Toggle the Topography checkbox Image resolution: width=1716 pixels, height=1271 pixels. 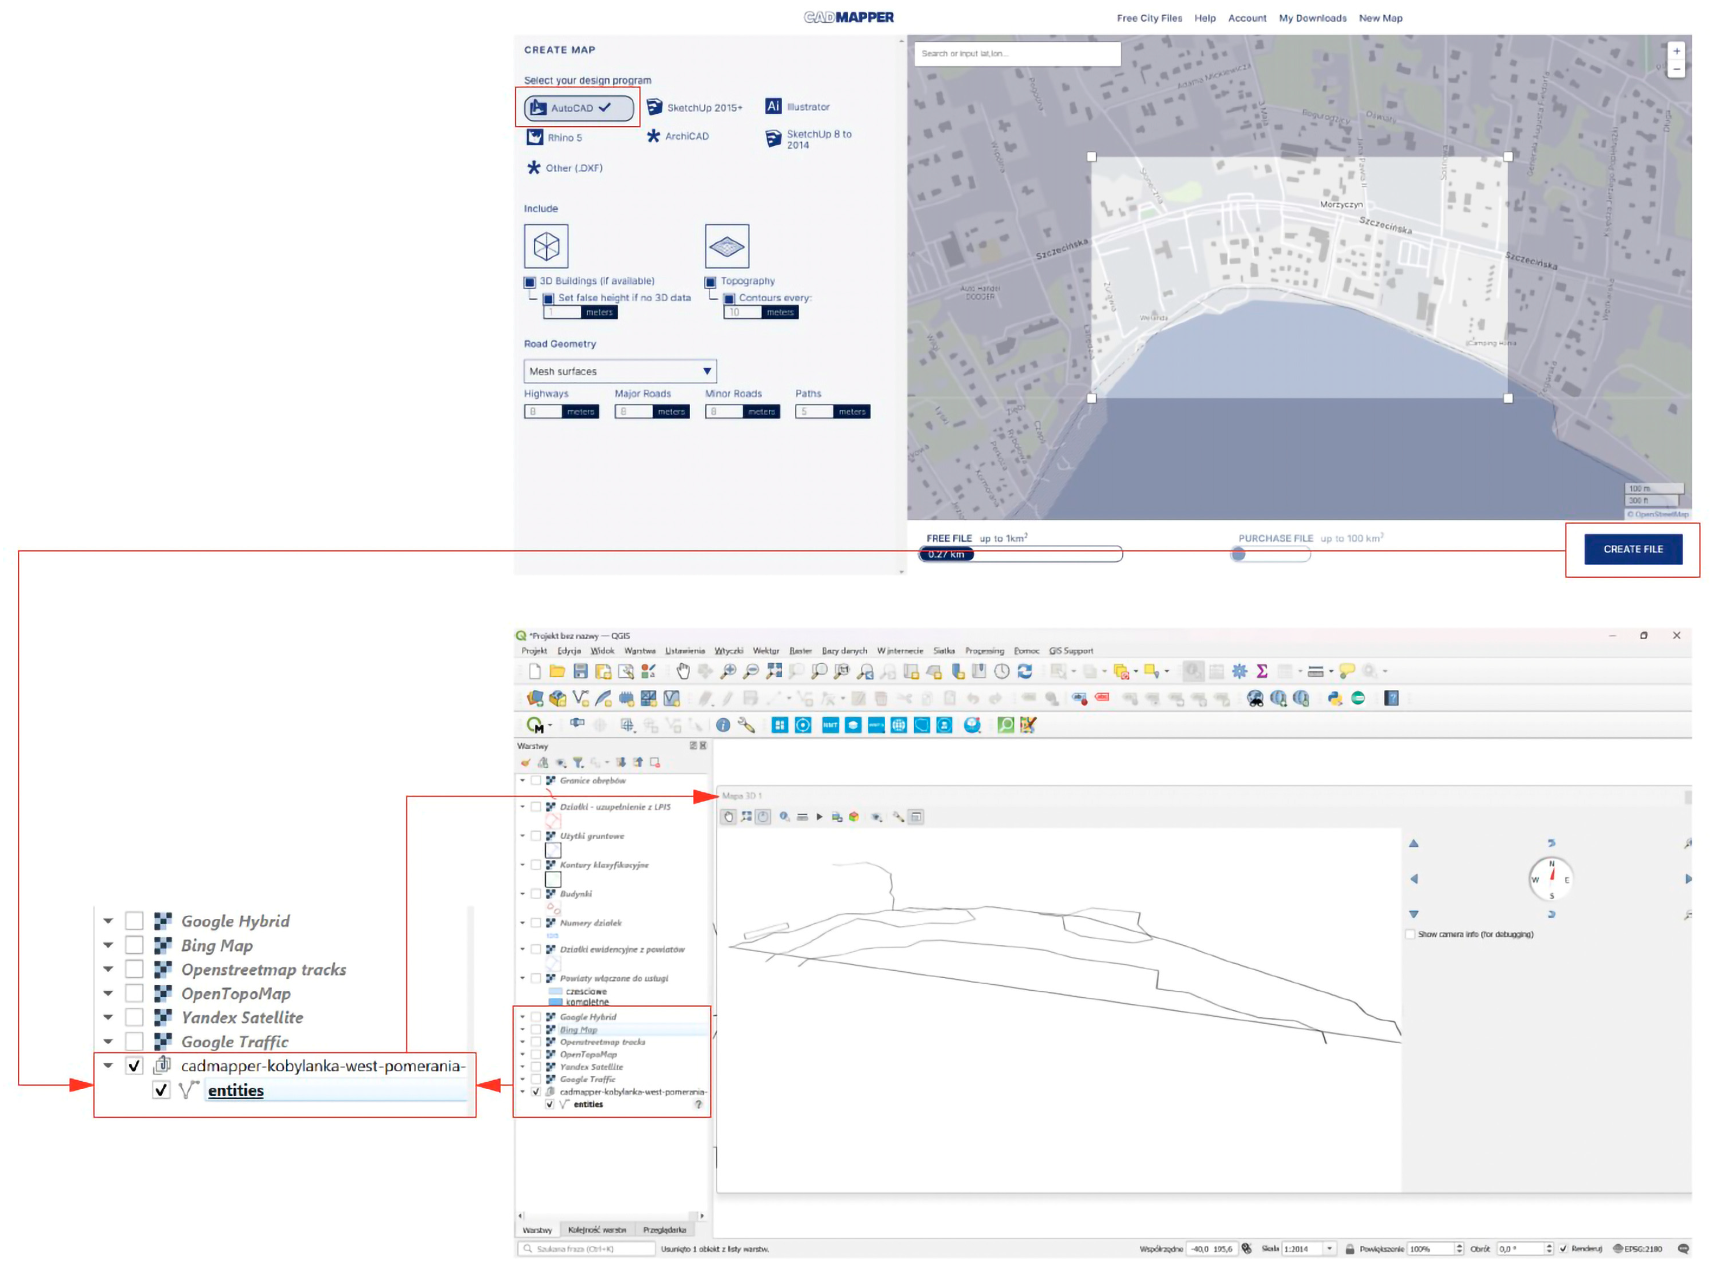[711, 282]
